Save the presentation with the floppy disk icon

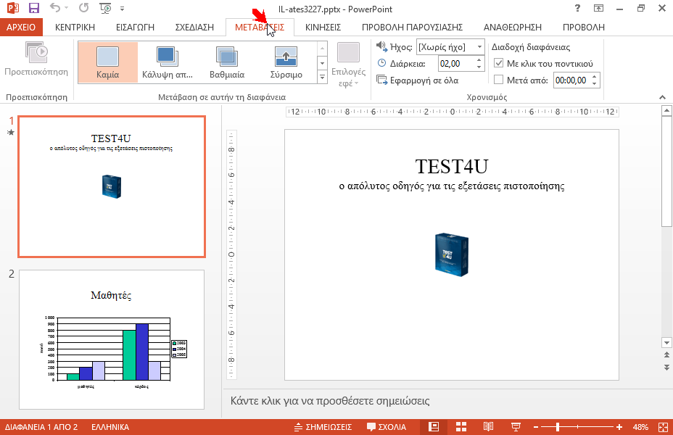[x=34, y=8]
